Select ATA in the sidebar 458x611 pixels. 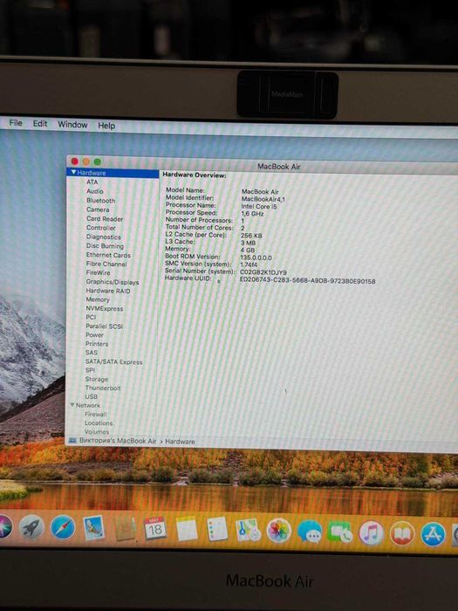92,182
